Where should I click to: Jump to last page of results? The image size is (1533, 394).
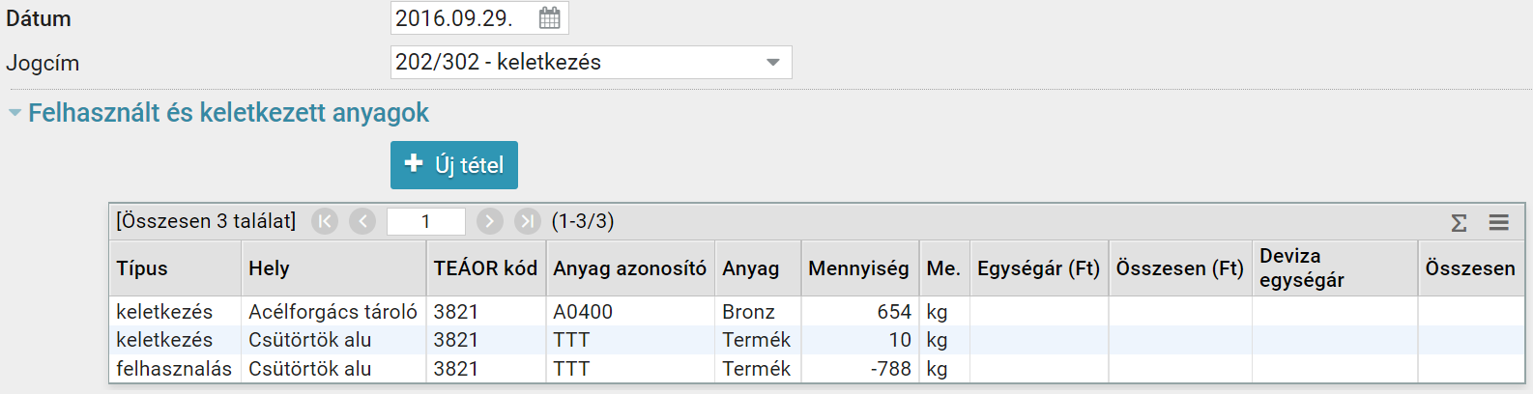click(x=527, y=222)
